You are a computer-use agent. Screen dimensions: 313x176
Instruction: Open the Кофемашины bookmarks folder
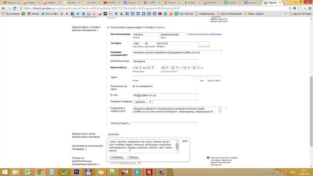click(205, 14)
